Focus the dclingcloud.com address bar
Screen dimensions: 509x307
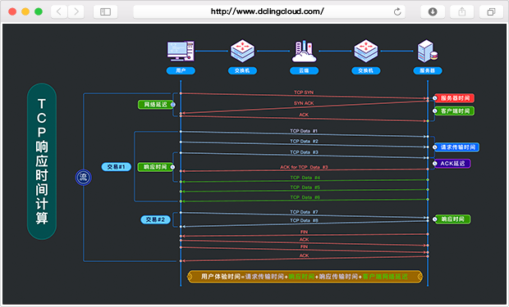(269, 11)
